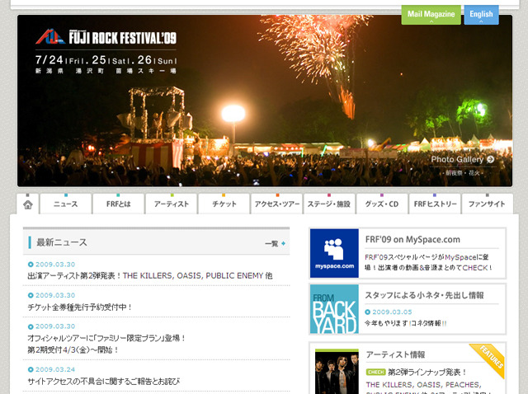This screenshot has height=394, width=528.
Task: Go to the Home tab icon
Action: (x=28, y=204)
